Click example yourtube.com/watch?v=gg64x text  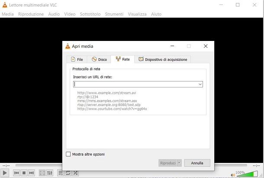click(x=112, y=109)
